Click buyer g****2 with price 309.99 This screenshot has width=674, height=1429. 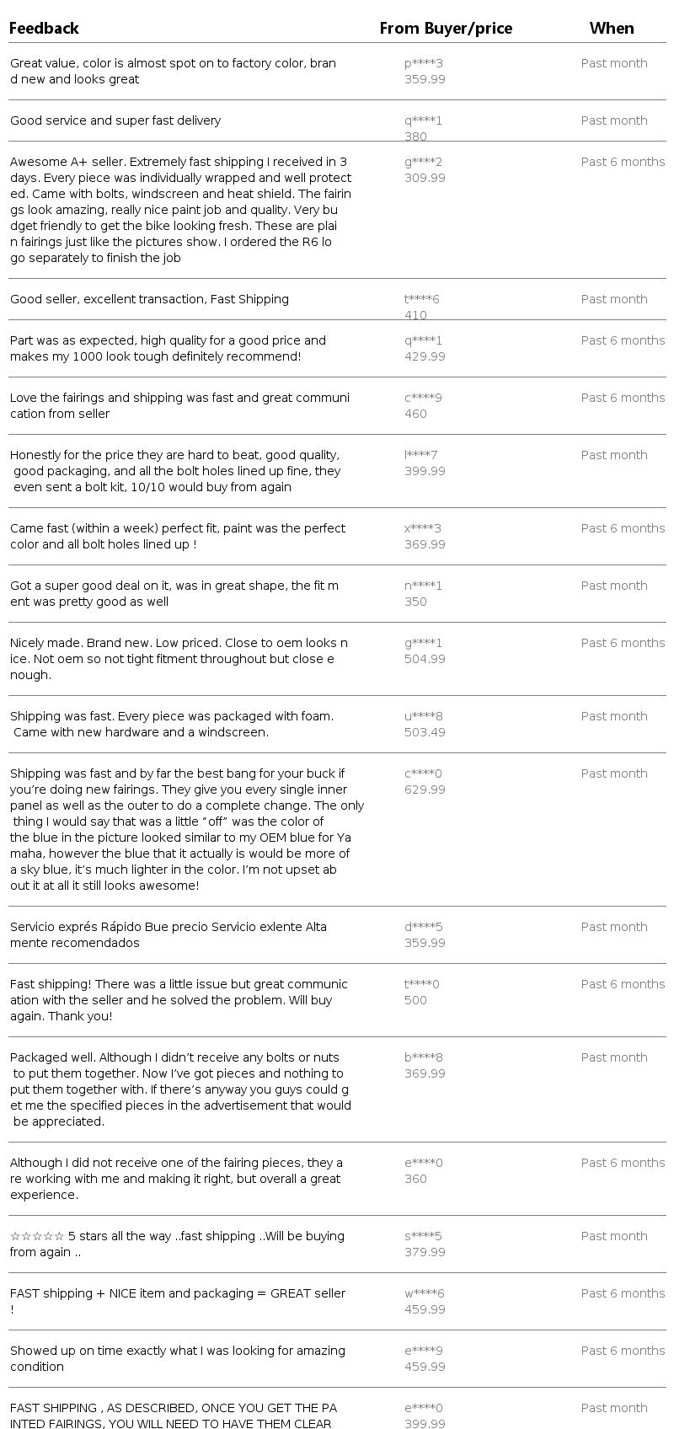tap(423, 162)
